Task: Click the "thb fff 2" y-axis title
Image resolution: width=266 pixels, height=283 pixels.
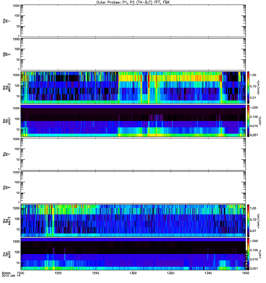Action: [x=7, y=54]
